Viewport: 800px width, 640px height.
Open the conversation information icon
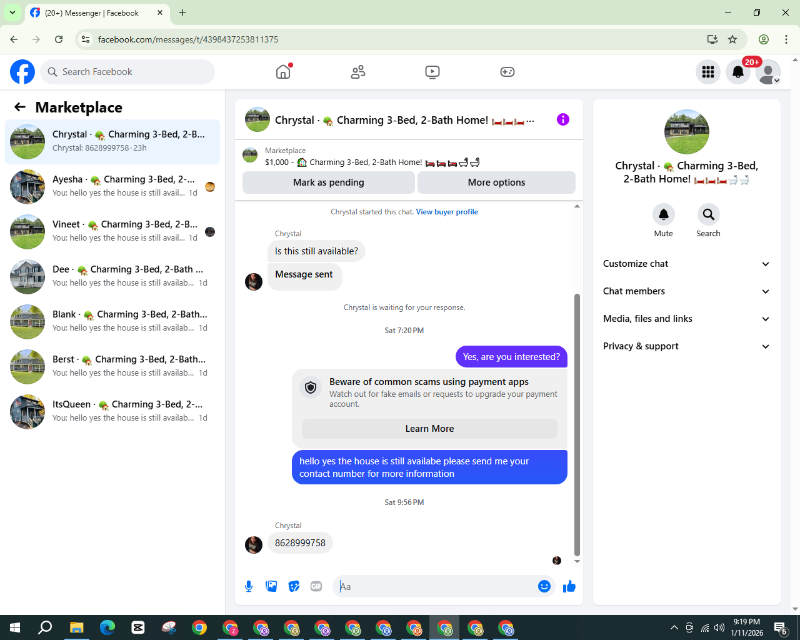pos(563,119)
